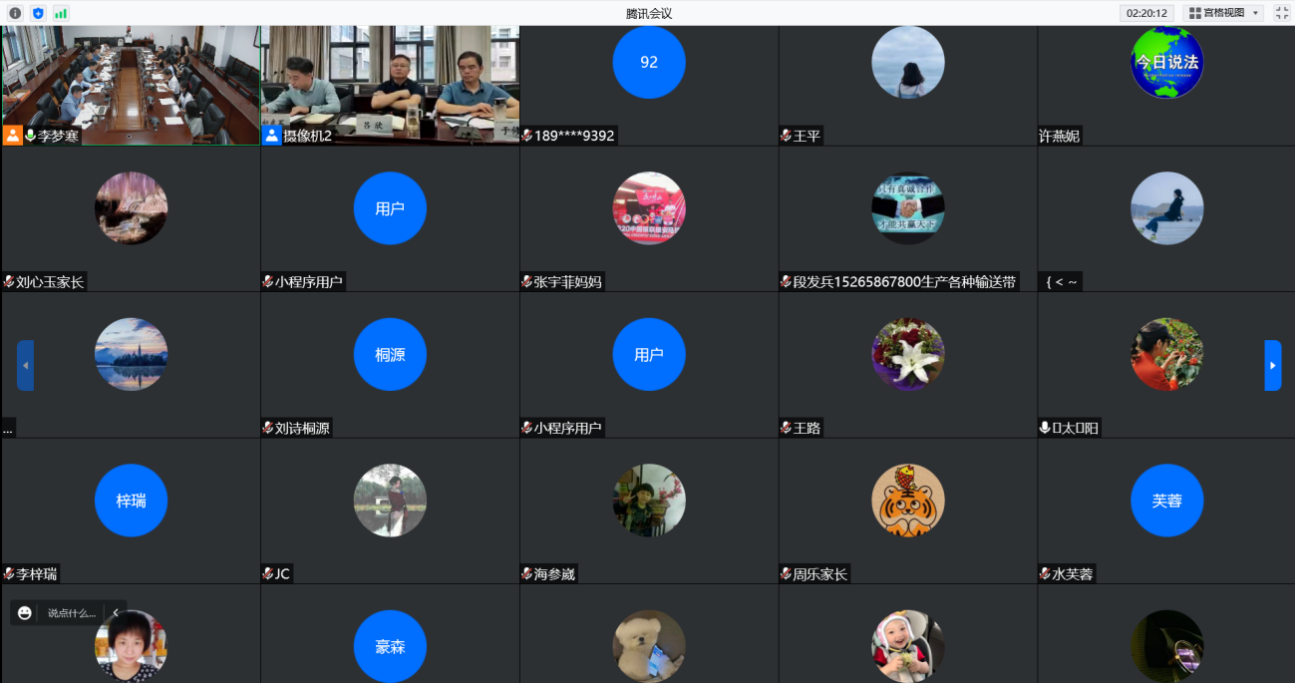
Task: Click the blue user icon beside 摄像机2
Action: coord(271,136)
